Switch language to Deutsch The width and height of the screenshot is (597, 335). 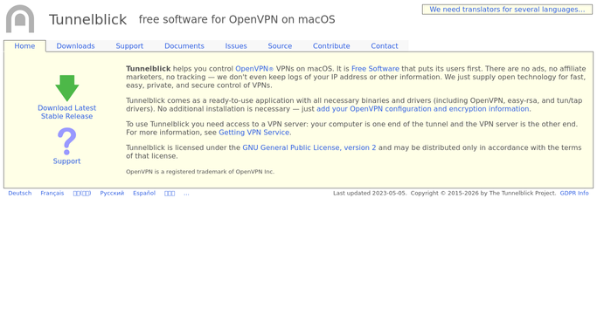(x=20, y=194)
